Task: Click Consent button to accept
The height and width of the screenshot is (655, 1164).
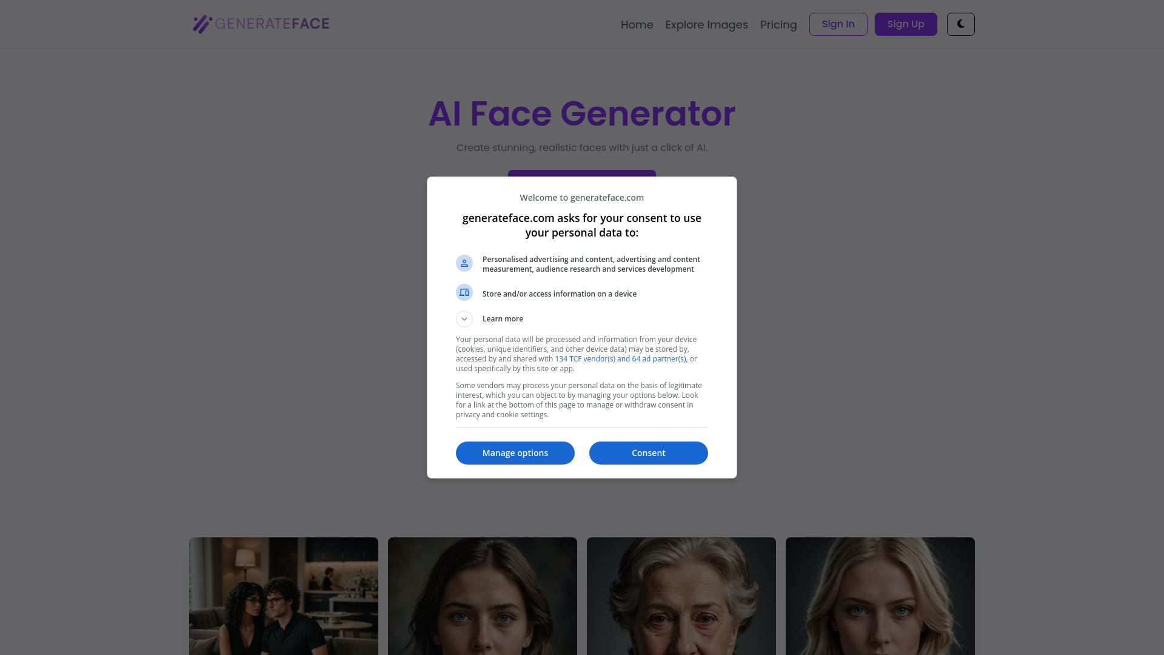Action: [648, 452]
